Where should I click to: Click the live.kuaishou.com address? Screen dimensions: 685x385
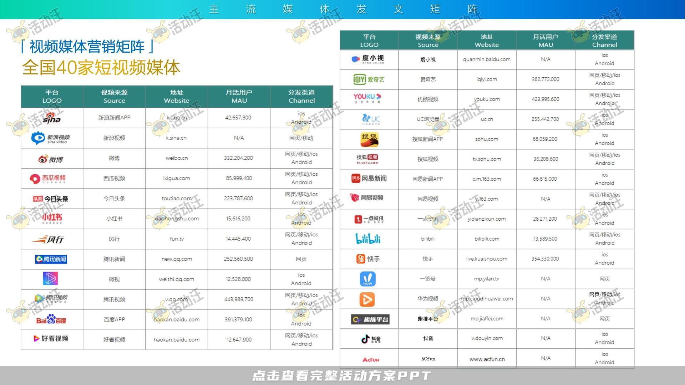coord(487,259)
